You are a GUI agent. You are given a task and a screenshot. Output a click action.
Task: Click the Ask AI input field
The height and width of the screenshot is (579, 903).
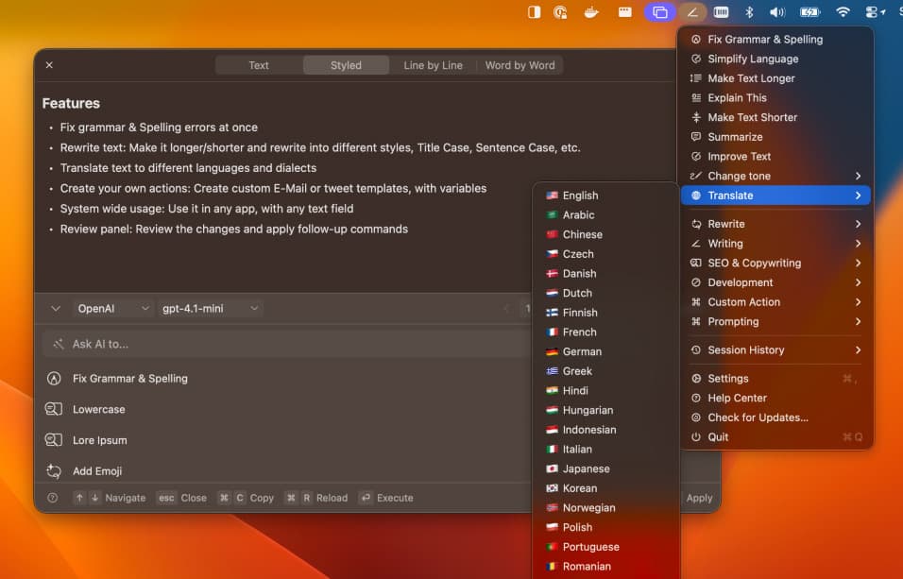tap(283, 344)
